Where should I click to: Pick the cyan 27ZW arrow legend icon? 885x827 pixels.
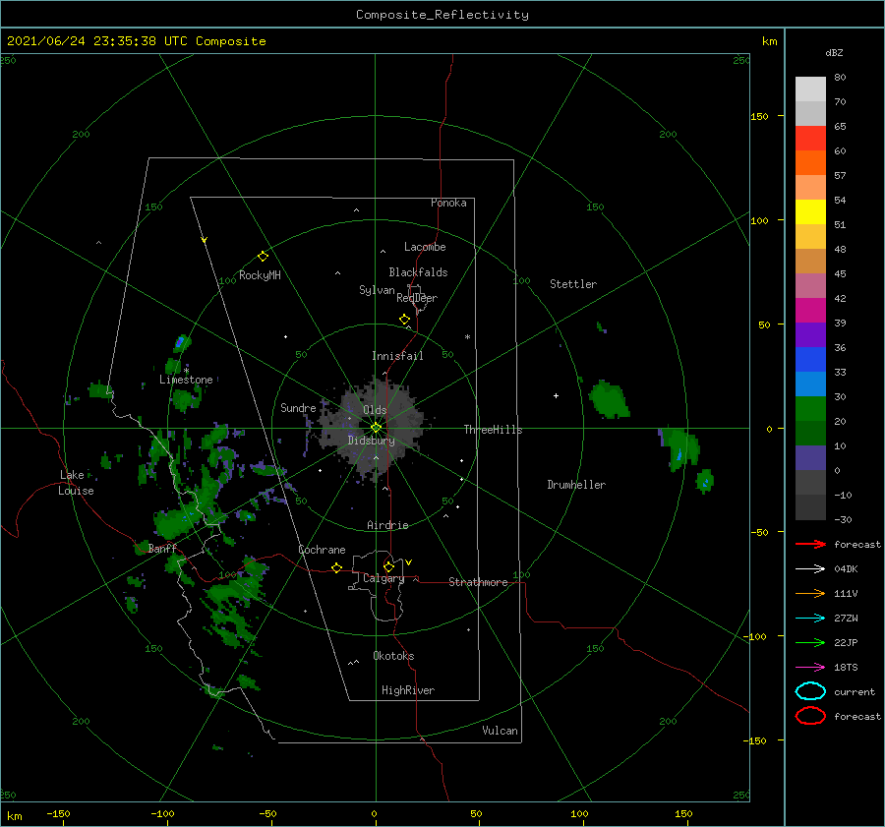point(810,619)
